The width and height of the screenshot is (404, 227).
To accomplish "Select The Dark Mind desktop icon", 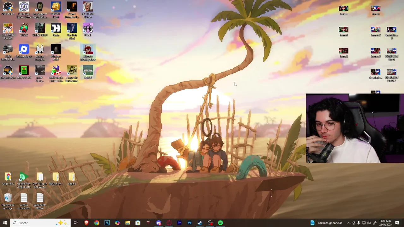I will pyautogui.click(x=72, y=31).
